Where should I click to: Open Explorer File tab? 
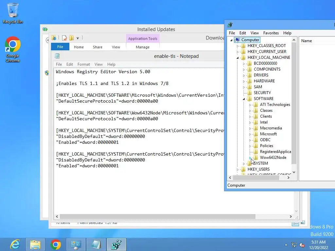pyautogui.click(x=60, y=47)
